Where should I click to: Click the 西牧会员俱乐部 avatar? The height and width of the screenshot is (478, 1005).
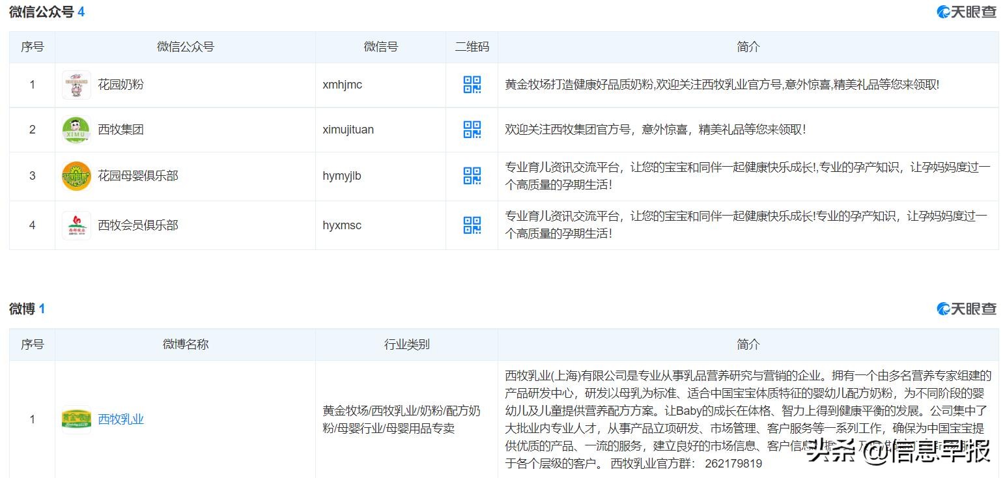76,225
